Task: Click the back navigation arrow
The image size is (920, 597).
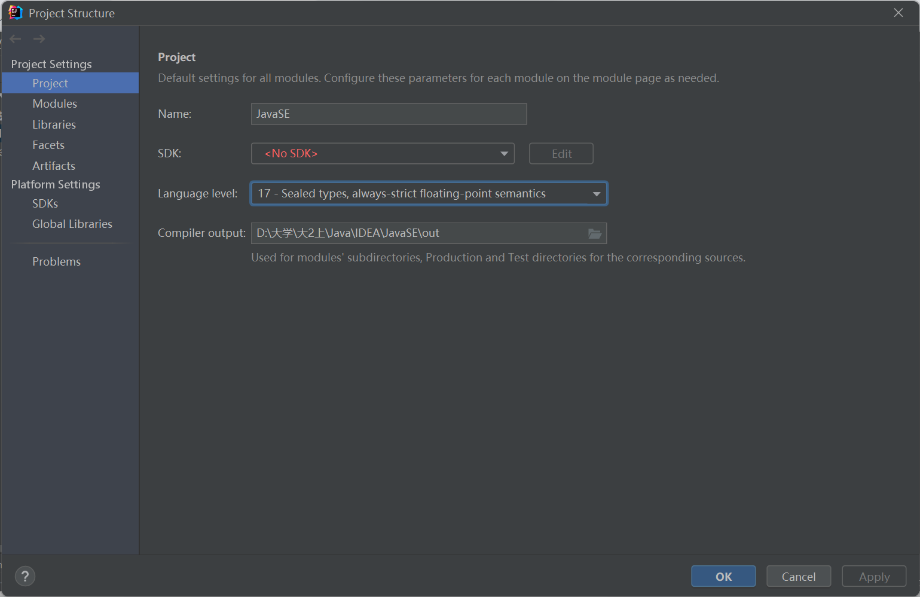Action: [x=16, y=39]
